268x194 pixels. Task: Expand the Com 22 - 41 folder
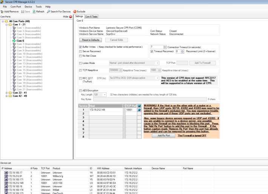pyautogui.click(x=6, y=92)
